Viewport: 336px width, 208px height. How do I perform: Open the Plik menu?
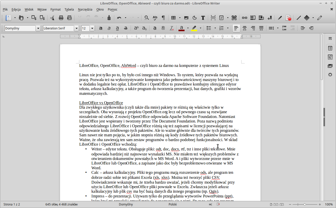coord(5,10)
